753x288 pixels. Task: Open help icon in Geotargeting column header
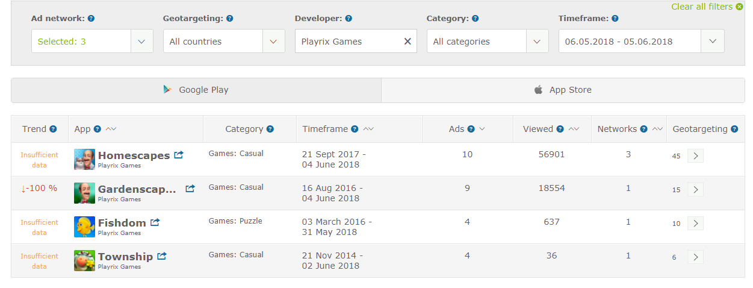point(734,129)
